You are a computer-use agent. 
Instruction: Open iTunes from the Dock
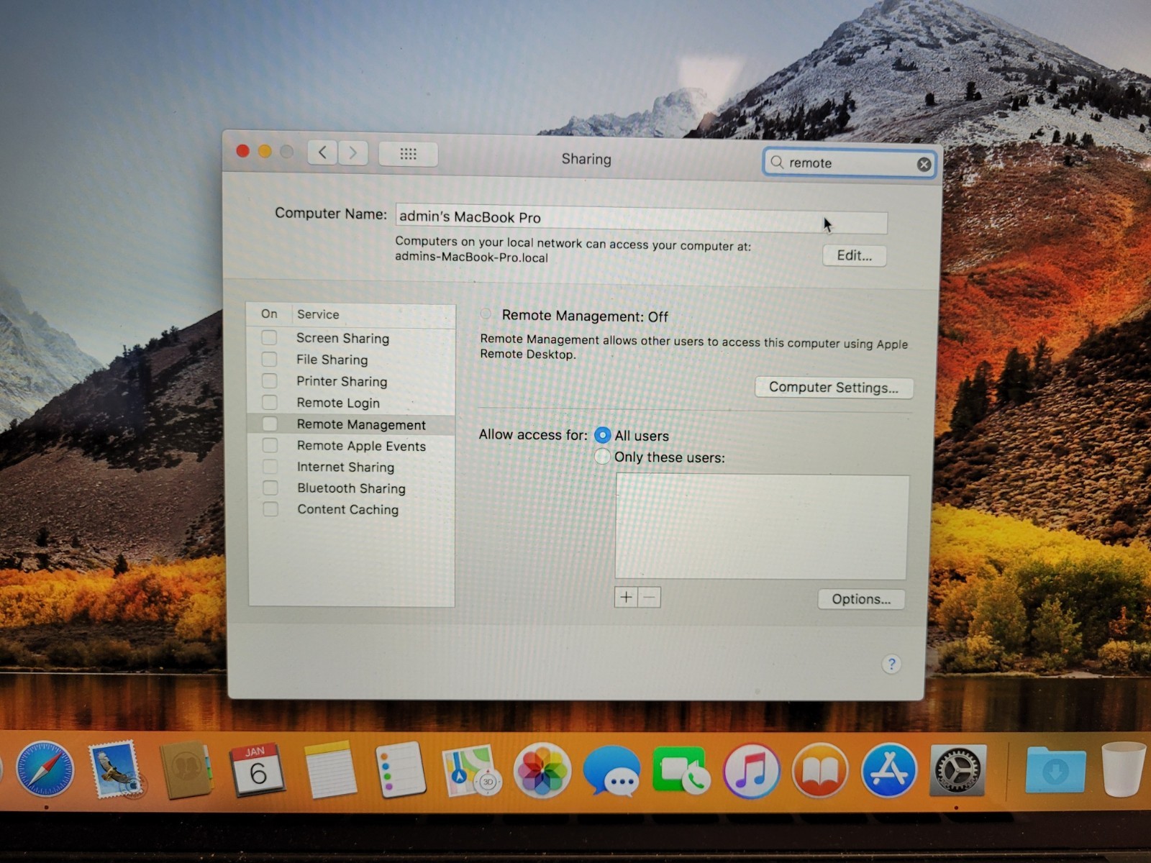[752, 771]
